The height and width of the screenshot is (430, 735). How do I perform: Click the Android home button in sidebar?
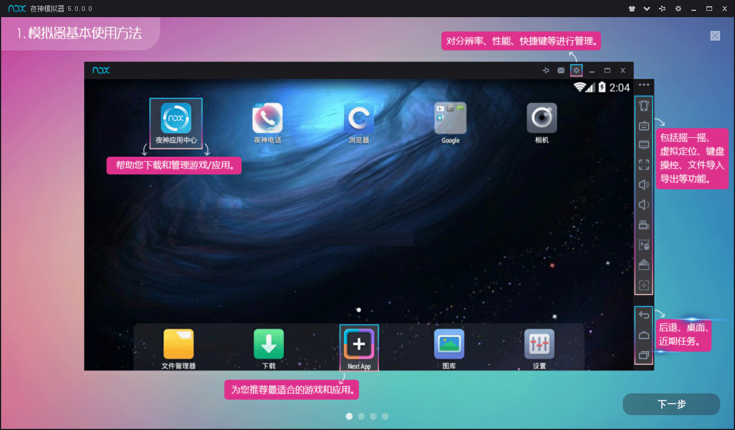pyautogui.click(x=644, y=335)
